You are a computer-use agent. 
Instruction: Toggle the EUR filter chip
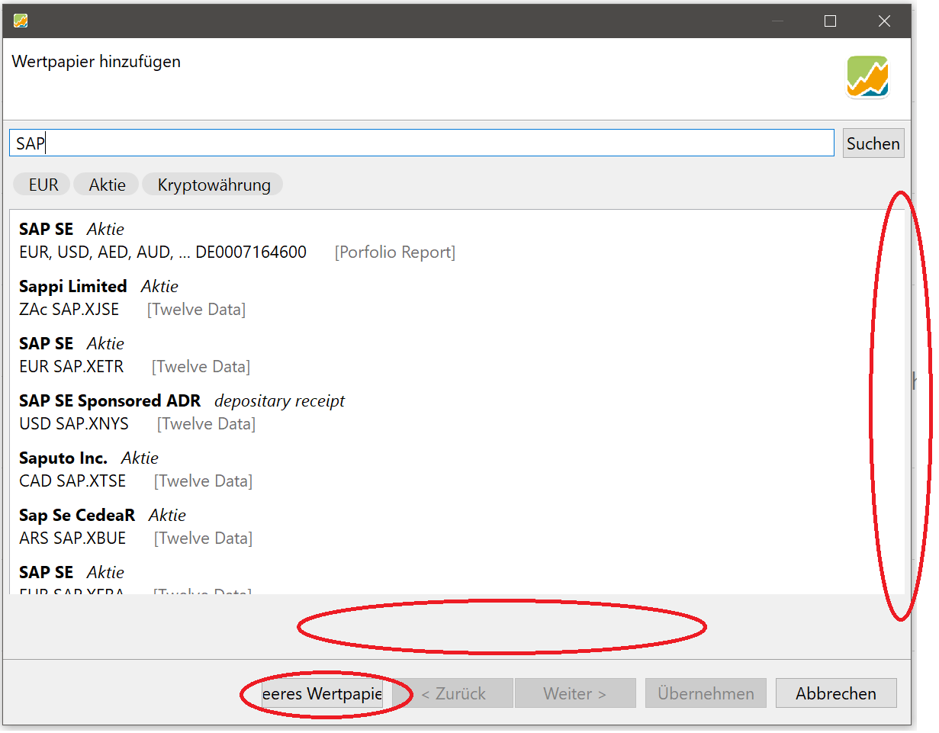[43, 185]
